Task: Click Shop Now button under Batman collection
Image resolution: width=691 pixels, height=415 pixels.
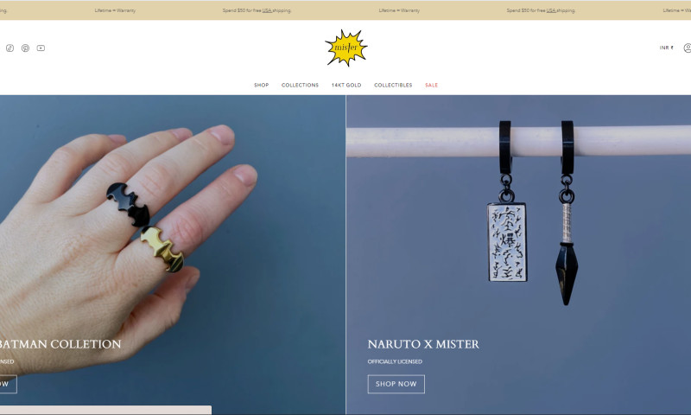Action: click(7, 384)
